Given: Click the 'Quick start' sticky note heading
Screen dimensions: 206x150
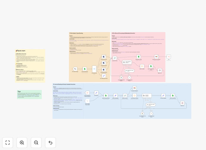Looking at the screenshot, I should click(21, 51).
